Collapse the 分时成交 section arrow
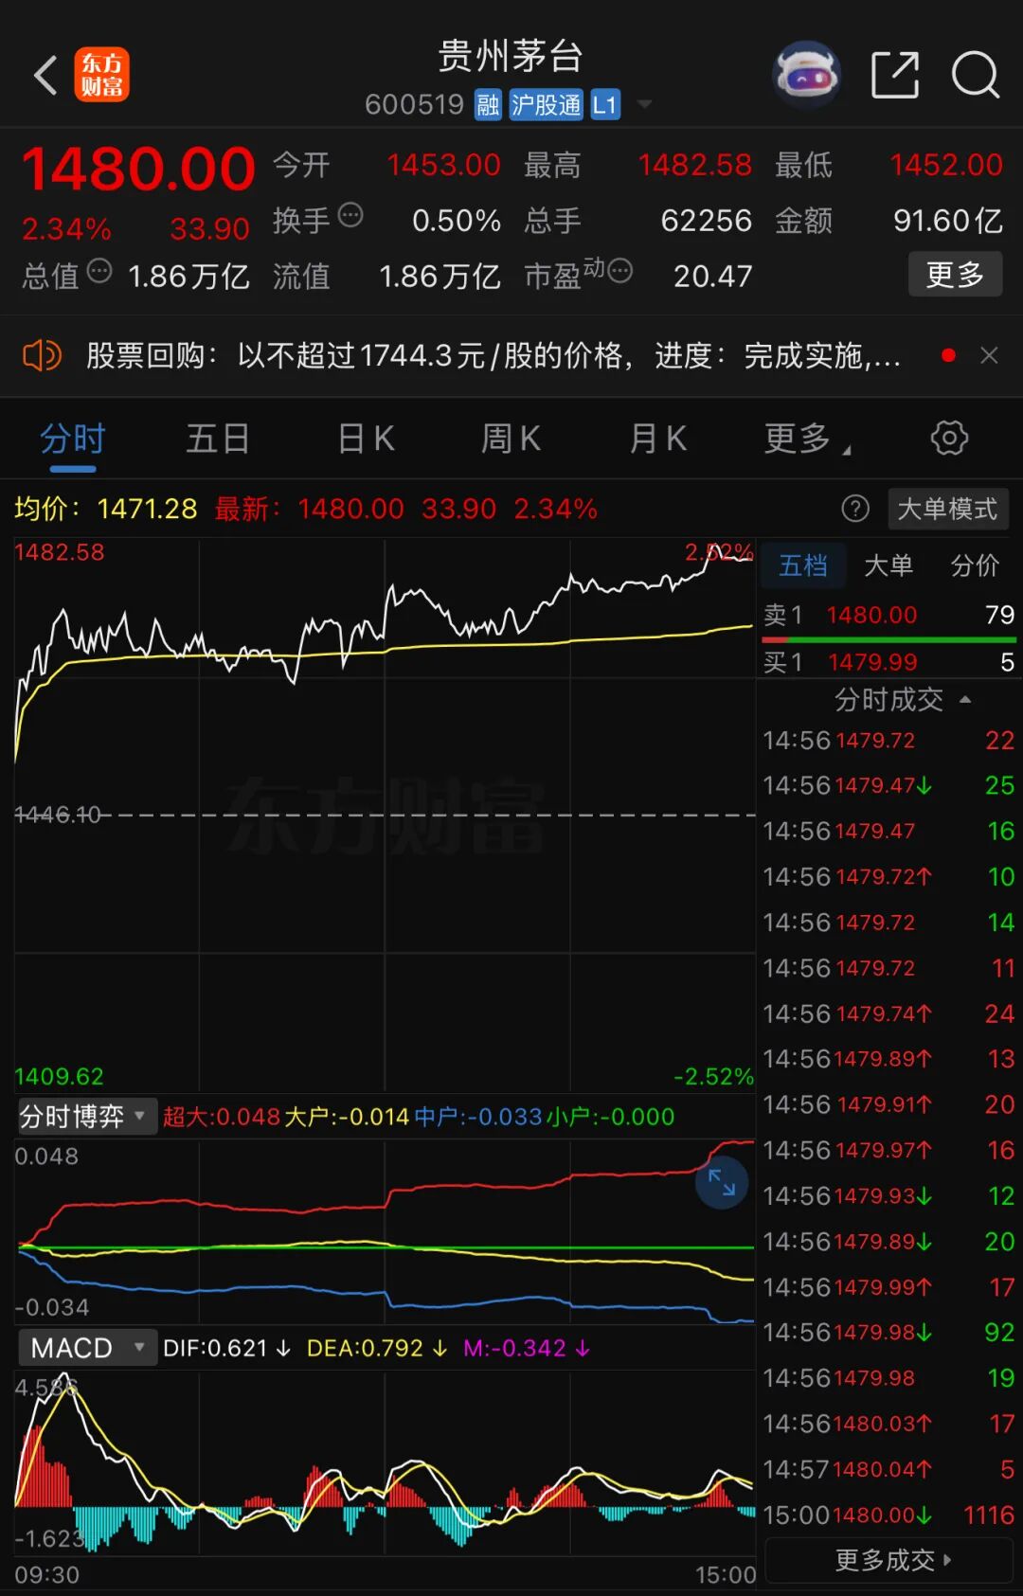1023x1596 pixels. click(x=965, y=700)
